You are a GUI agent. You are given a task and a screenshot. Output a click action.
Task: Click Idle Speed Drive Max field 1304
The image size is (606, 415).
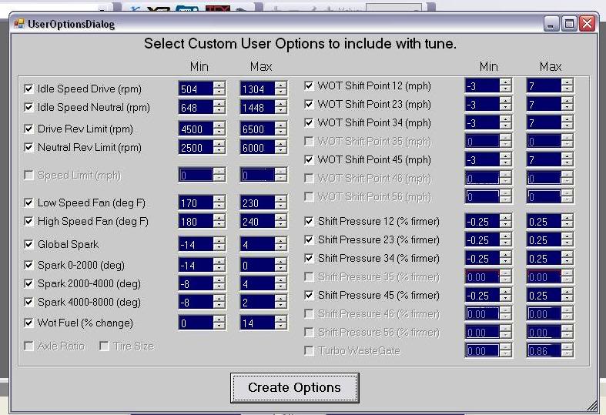(x=257, y=89)
